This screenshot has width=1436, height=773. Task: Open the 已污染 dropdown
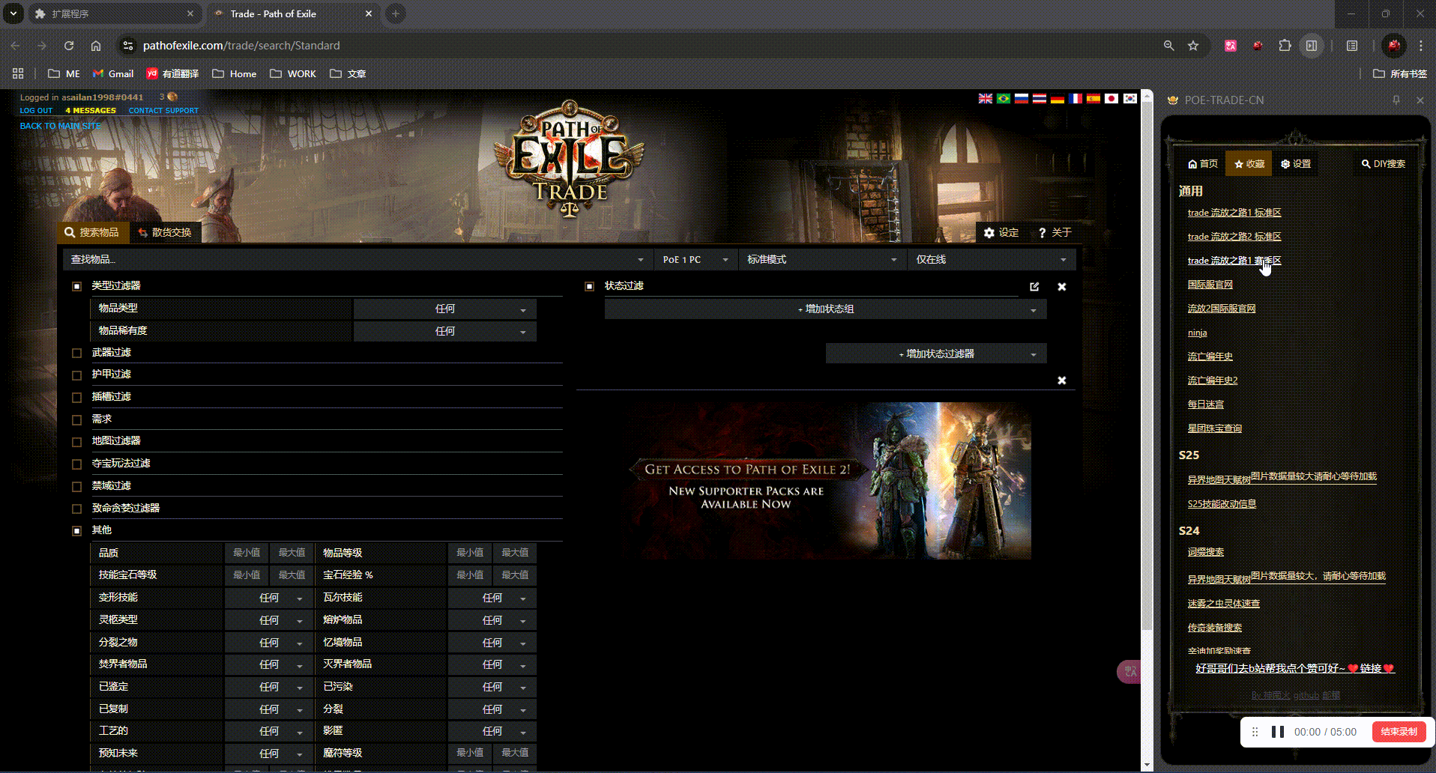(492, 687)
